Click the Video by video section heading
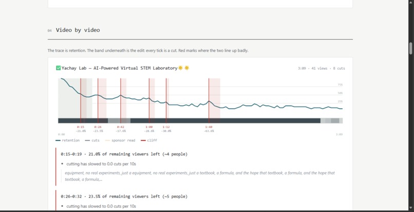The width and height of the screenshot is (414, 212). tap(78, 30)
